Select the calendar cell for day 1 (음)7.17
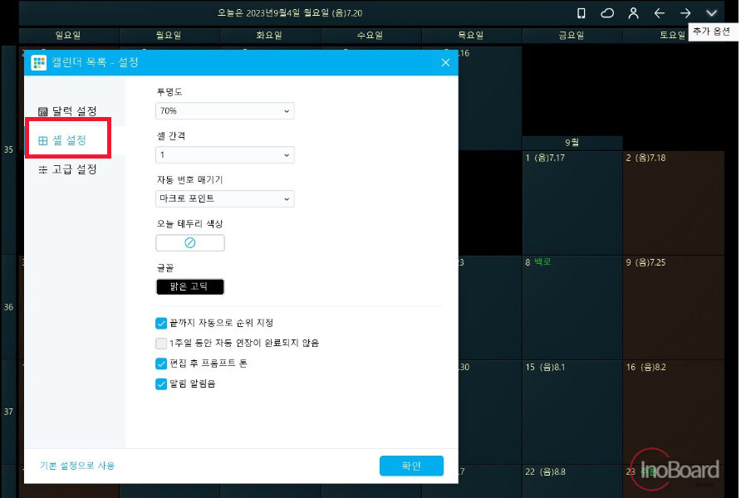Viewport: 741px width, 498px height. pyautogui.click(x=572, y=203)
